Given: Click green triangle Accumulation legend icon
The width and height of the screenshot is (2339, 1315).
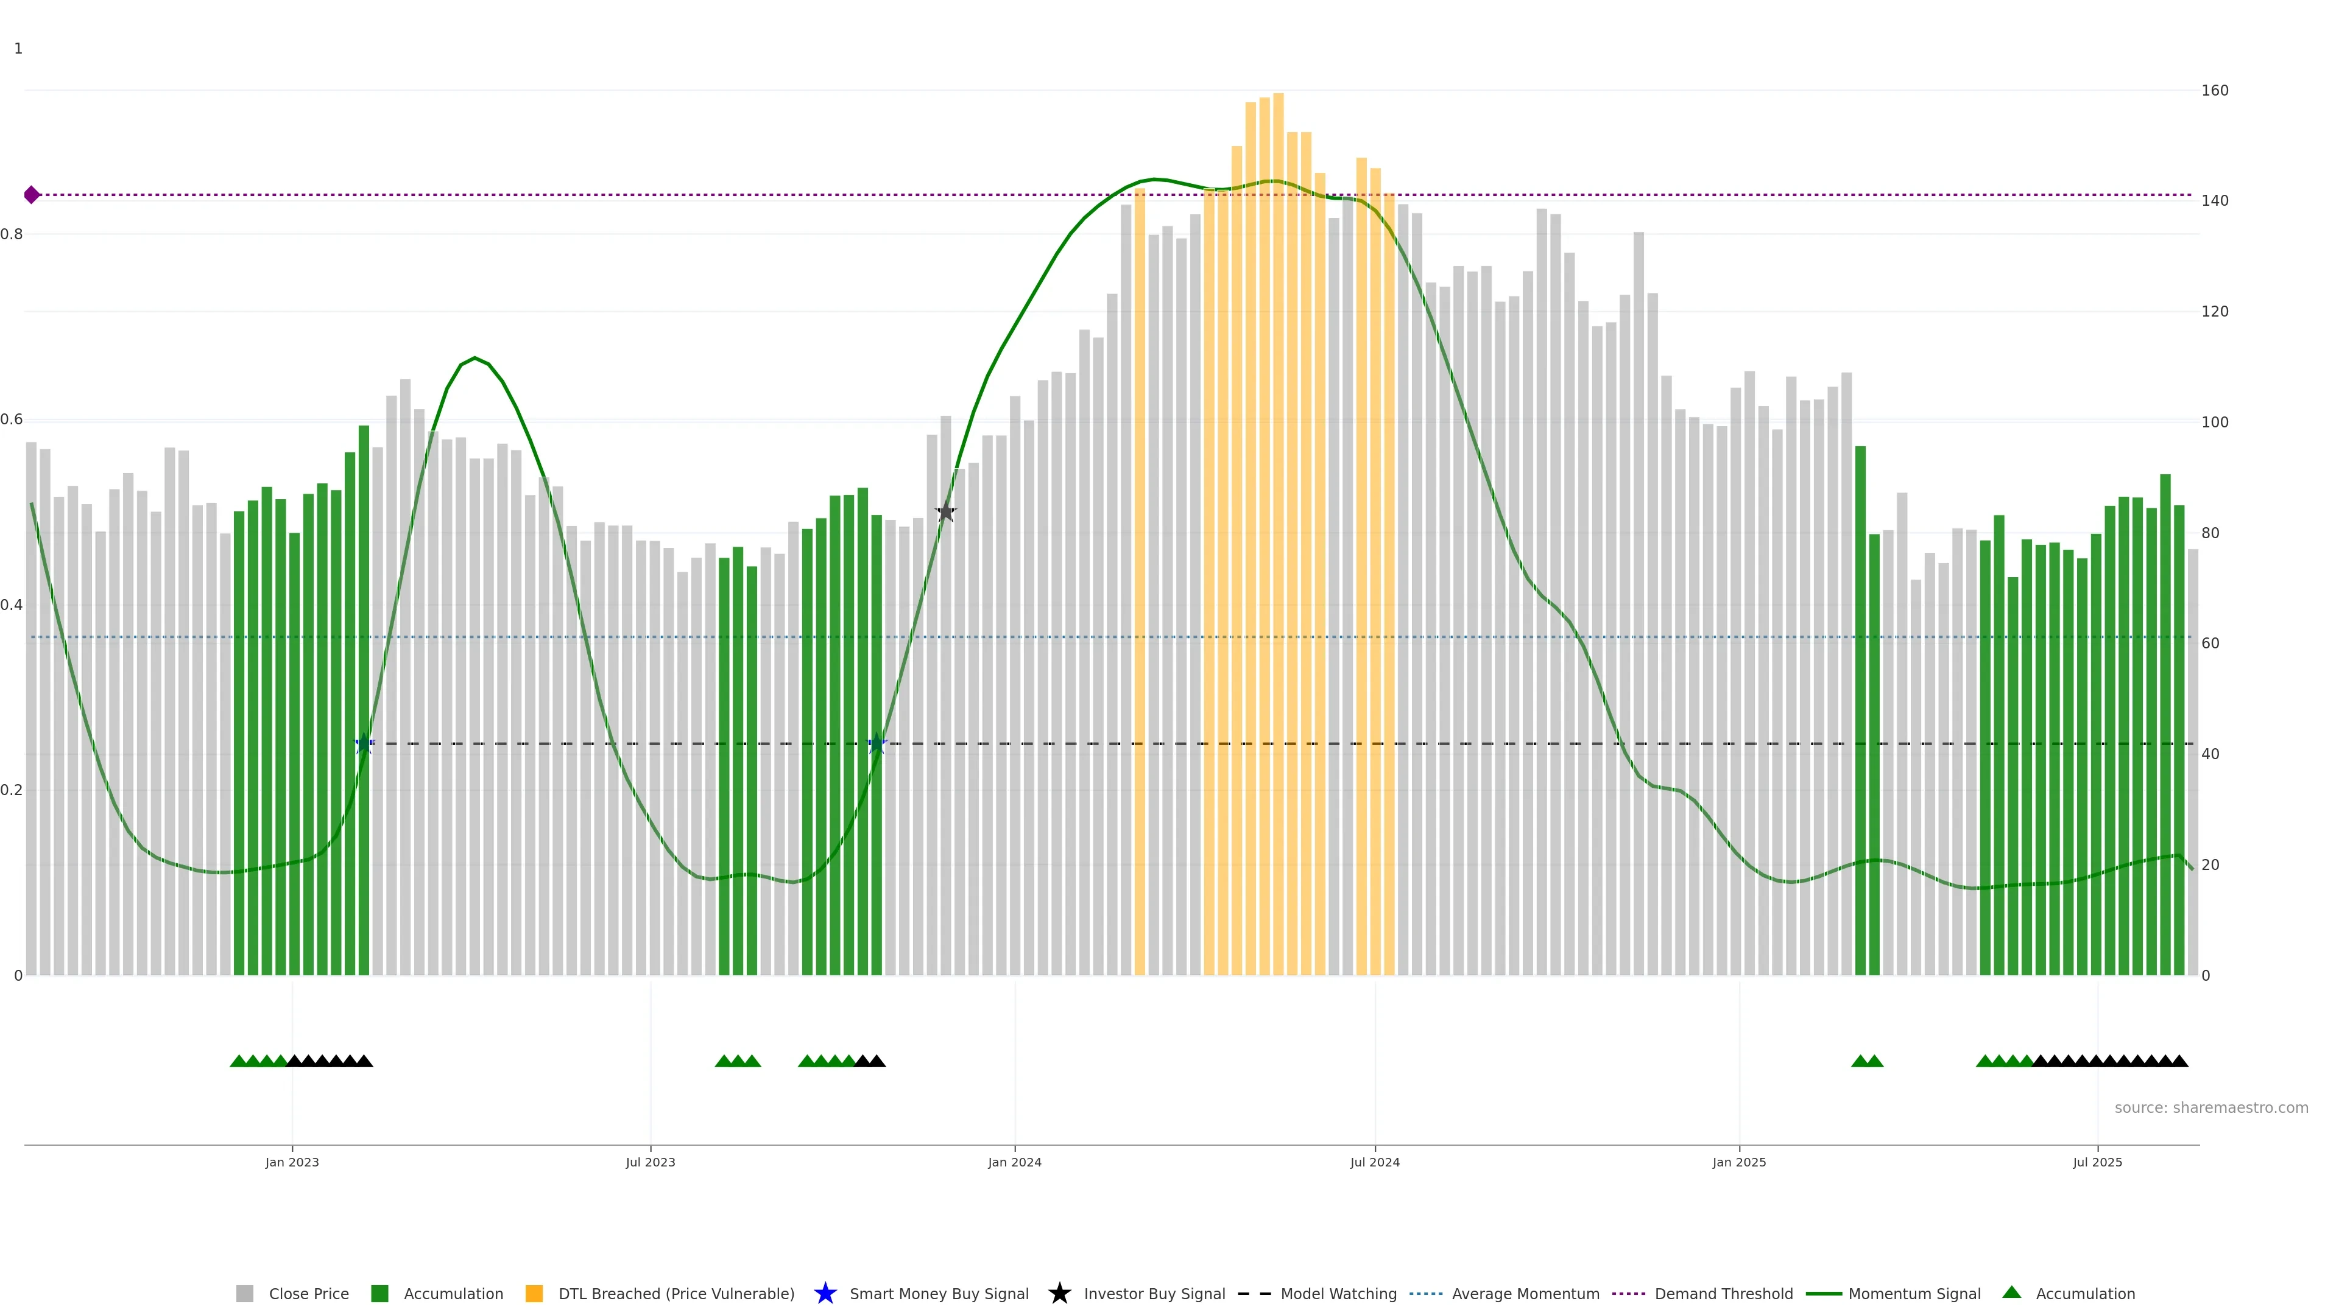Looking at the screenshot, I should 2011,1292.
